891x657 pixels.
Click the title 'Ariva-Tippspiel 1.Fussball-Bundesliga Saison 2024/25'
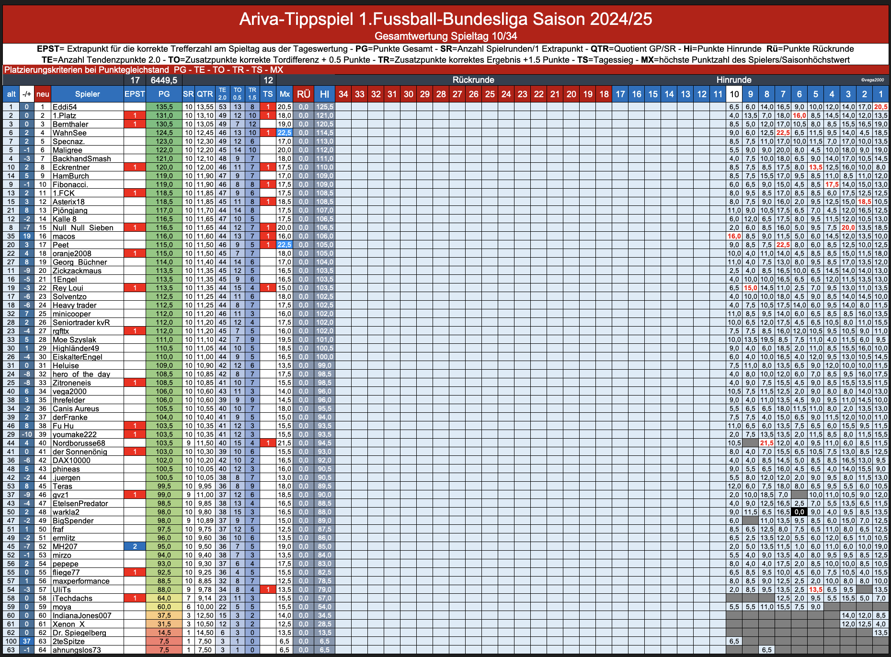(x=445, y=19)
